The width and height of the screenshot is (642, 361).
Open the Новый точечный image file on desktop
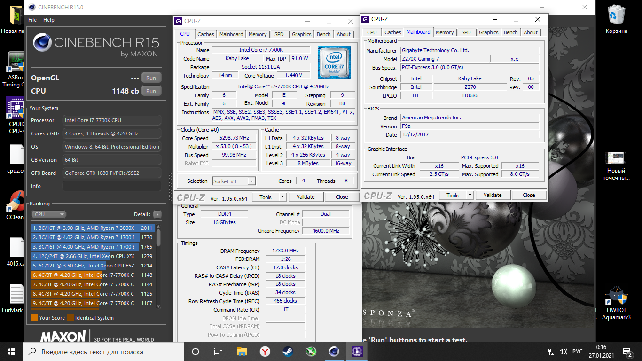616,166
